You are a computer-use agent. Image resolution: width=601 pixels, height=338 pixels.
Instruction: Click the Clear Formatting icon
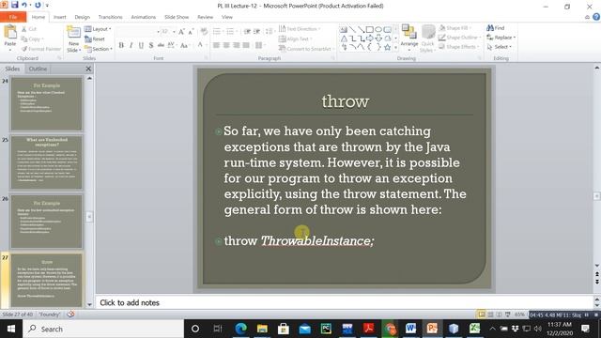(x=204, y=31)
